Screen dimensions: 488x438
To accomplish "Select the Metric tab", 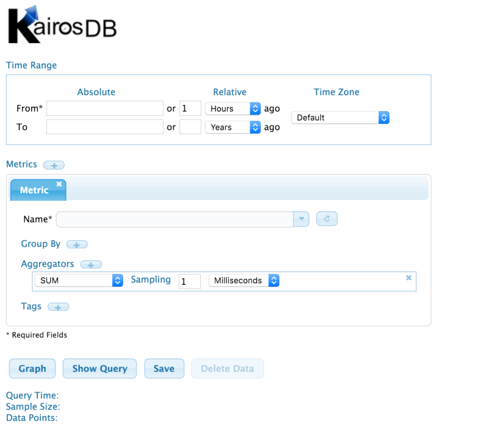I will (38, 190).
